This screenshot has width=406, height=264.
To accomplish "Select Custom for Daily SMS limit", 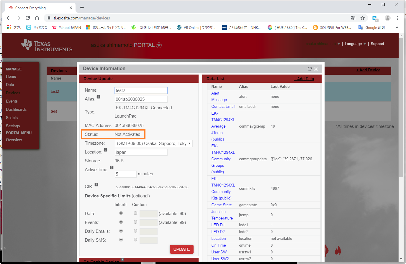I will tap(135, 240).
